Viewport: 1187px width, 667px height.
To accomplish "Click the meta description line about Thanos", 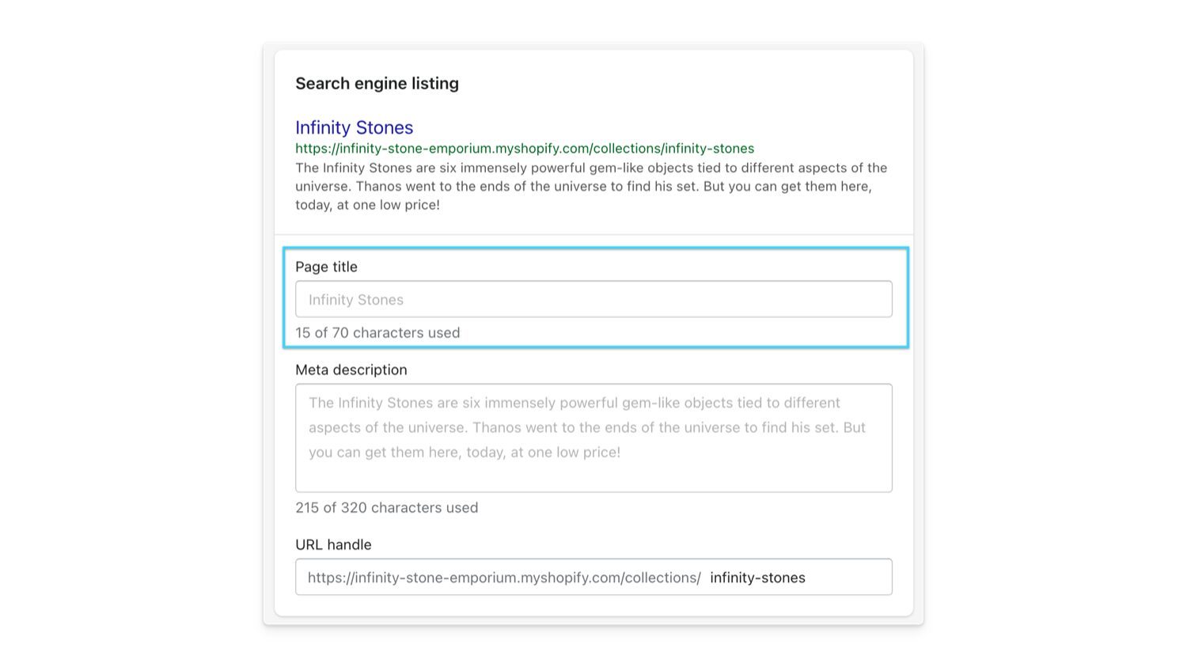I will click(587, 427).
